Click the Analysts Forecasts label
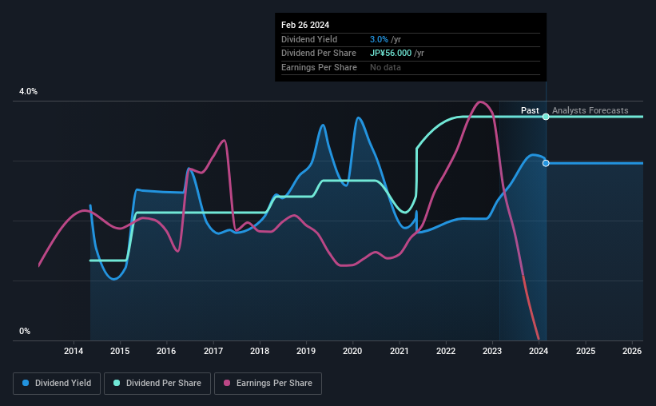Viewport: 656px width, 406px height. pos(590,110)
